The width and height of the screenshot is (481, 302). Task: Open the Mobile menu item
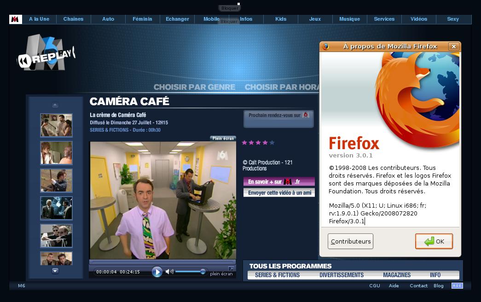tap(211, 19)
